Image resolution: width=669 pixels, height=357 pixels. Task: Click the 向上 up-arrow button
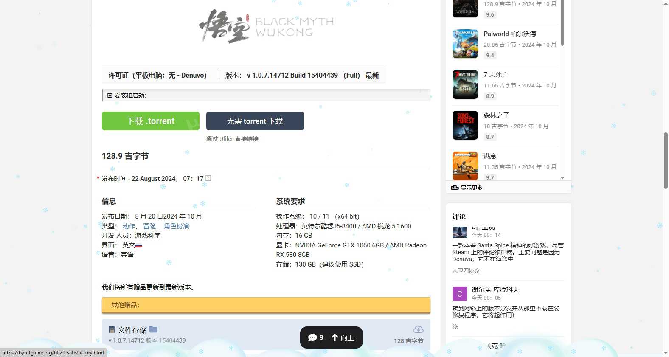[343, 337]
